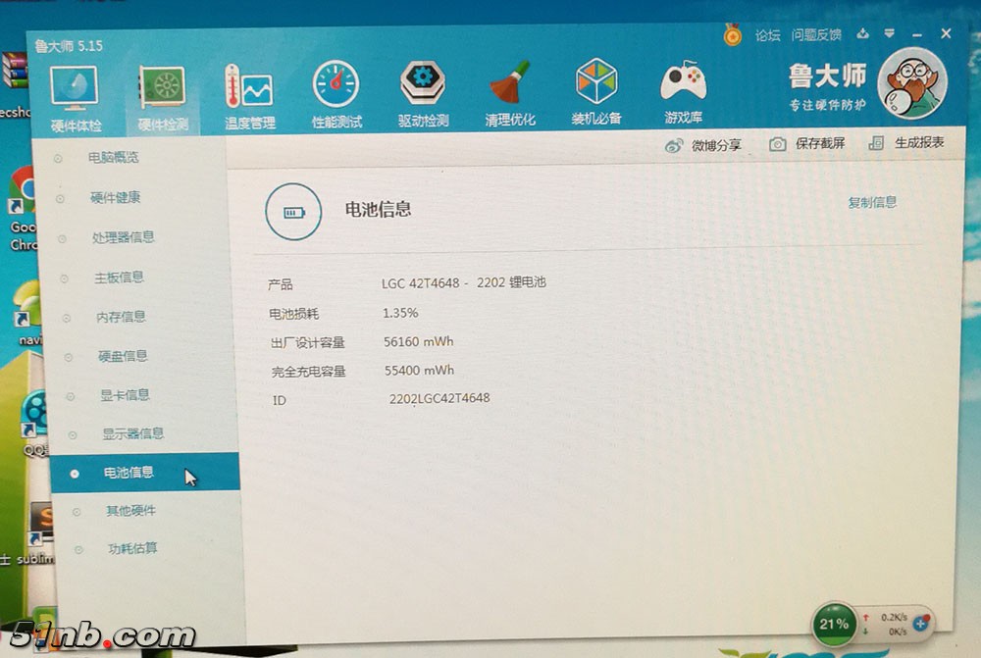Image resolution: width=981 pixels, height=658 pixels.
Task: Select 硬件健康 in the sidebar
Action: [115, 198]
